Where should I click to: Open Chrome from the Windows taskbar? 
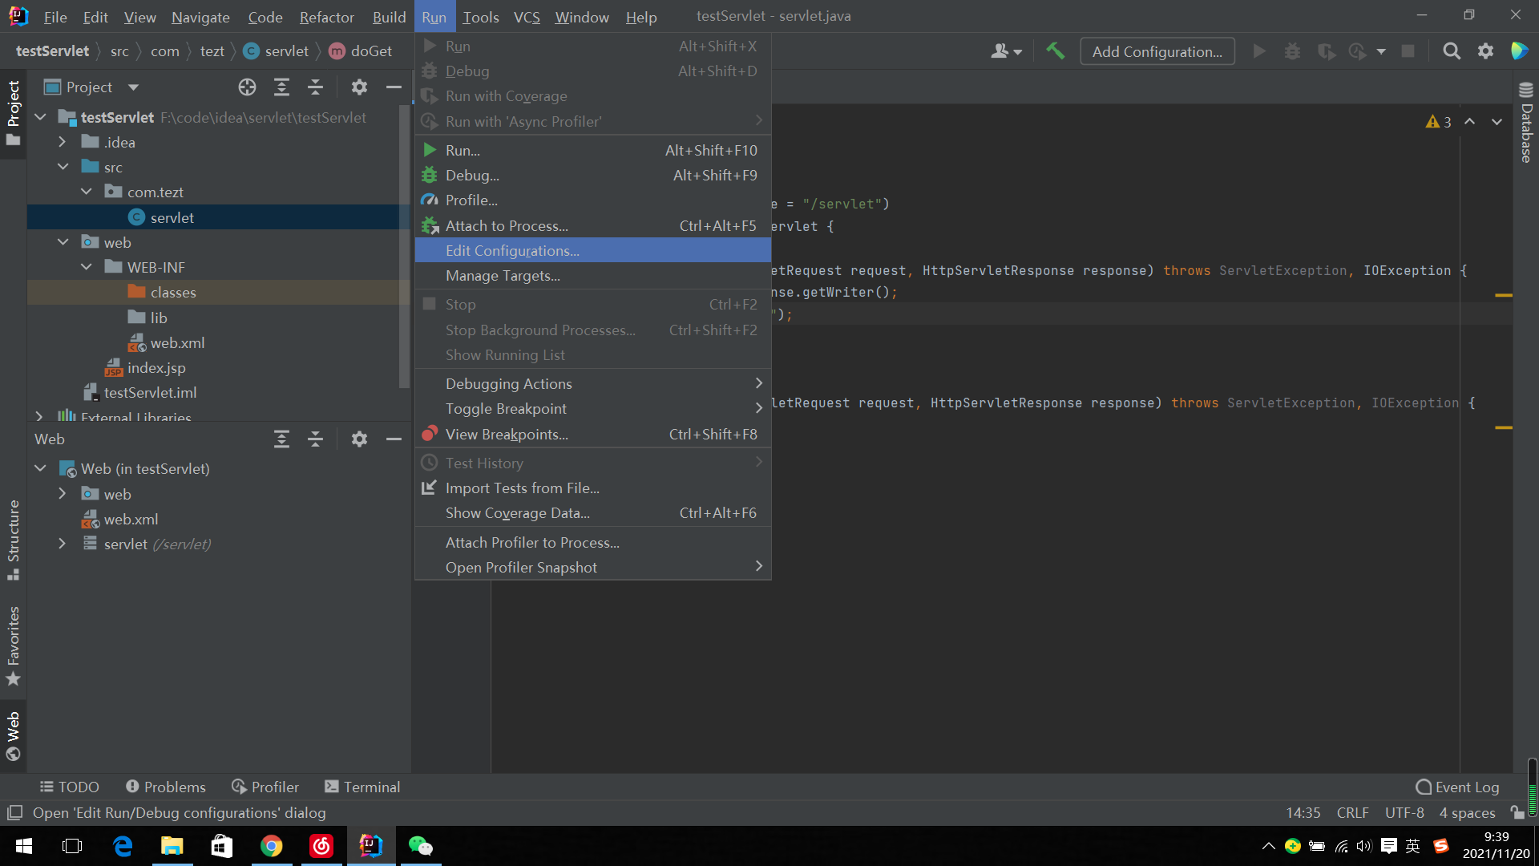click(271, 846)
